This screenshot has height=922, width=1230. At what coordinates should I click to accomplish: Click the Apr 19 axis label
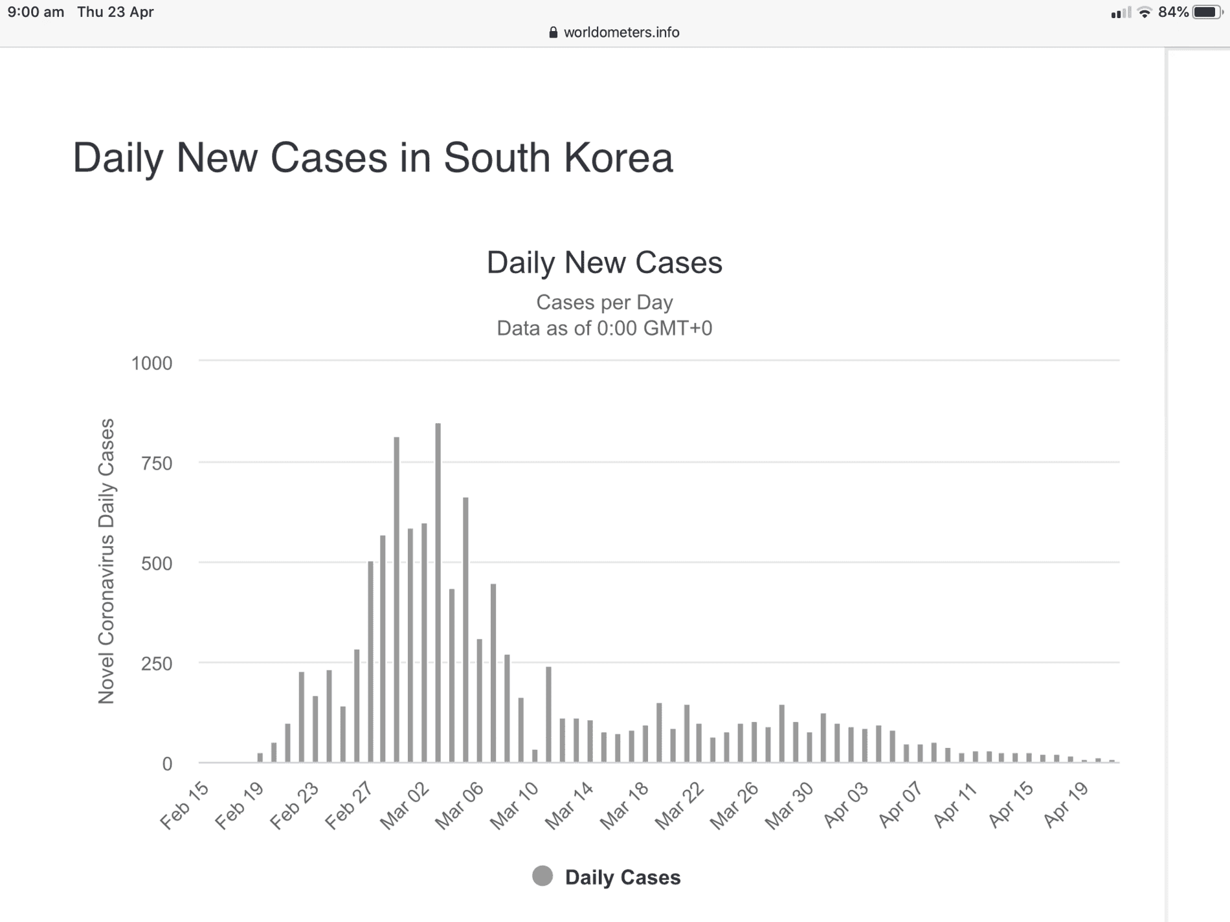[1066, 806]
